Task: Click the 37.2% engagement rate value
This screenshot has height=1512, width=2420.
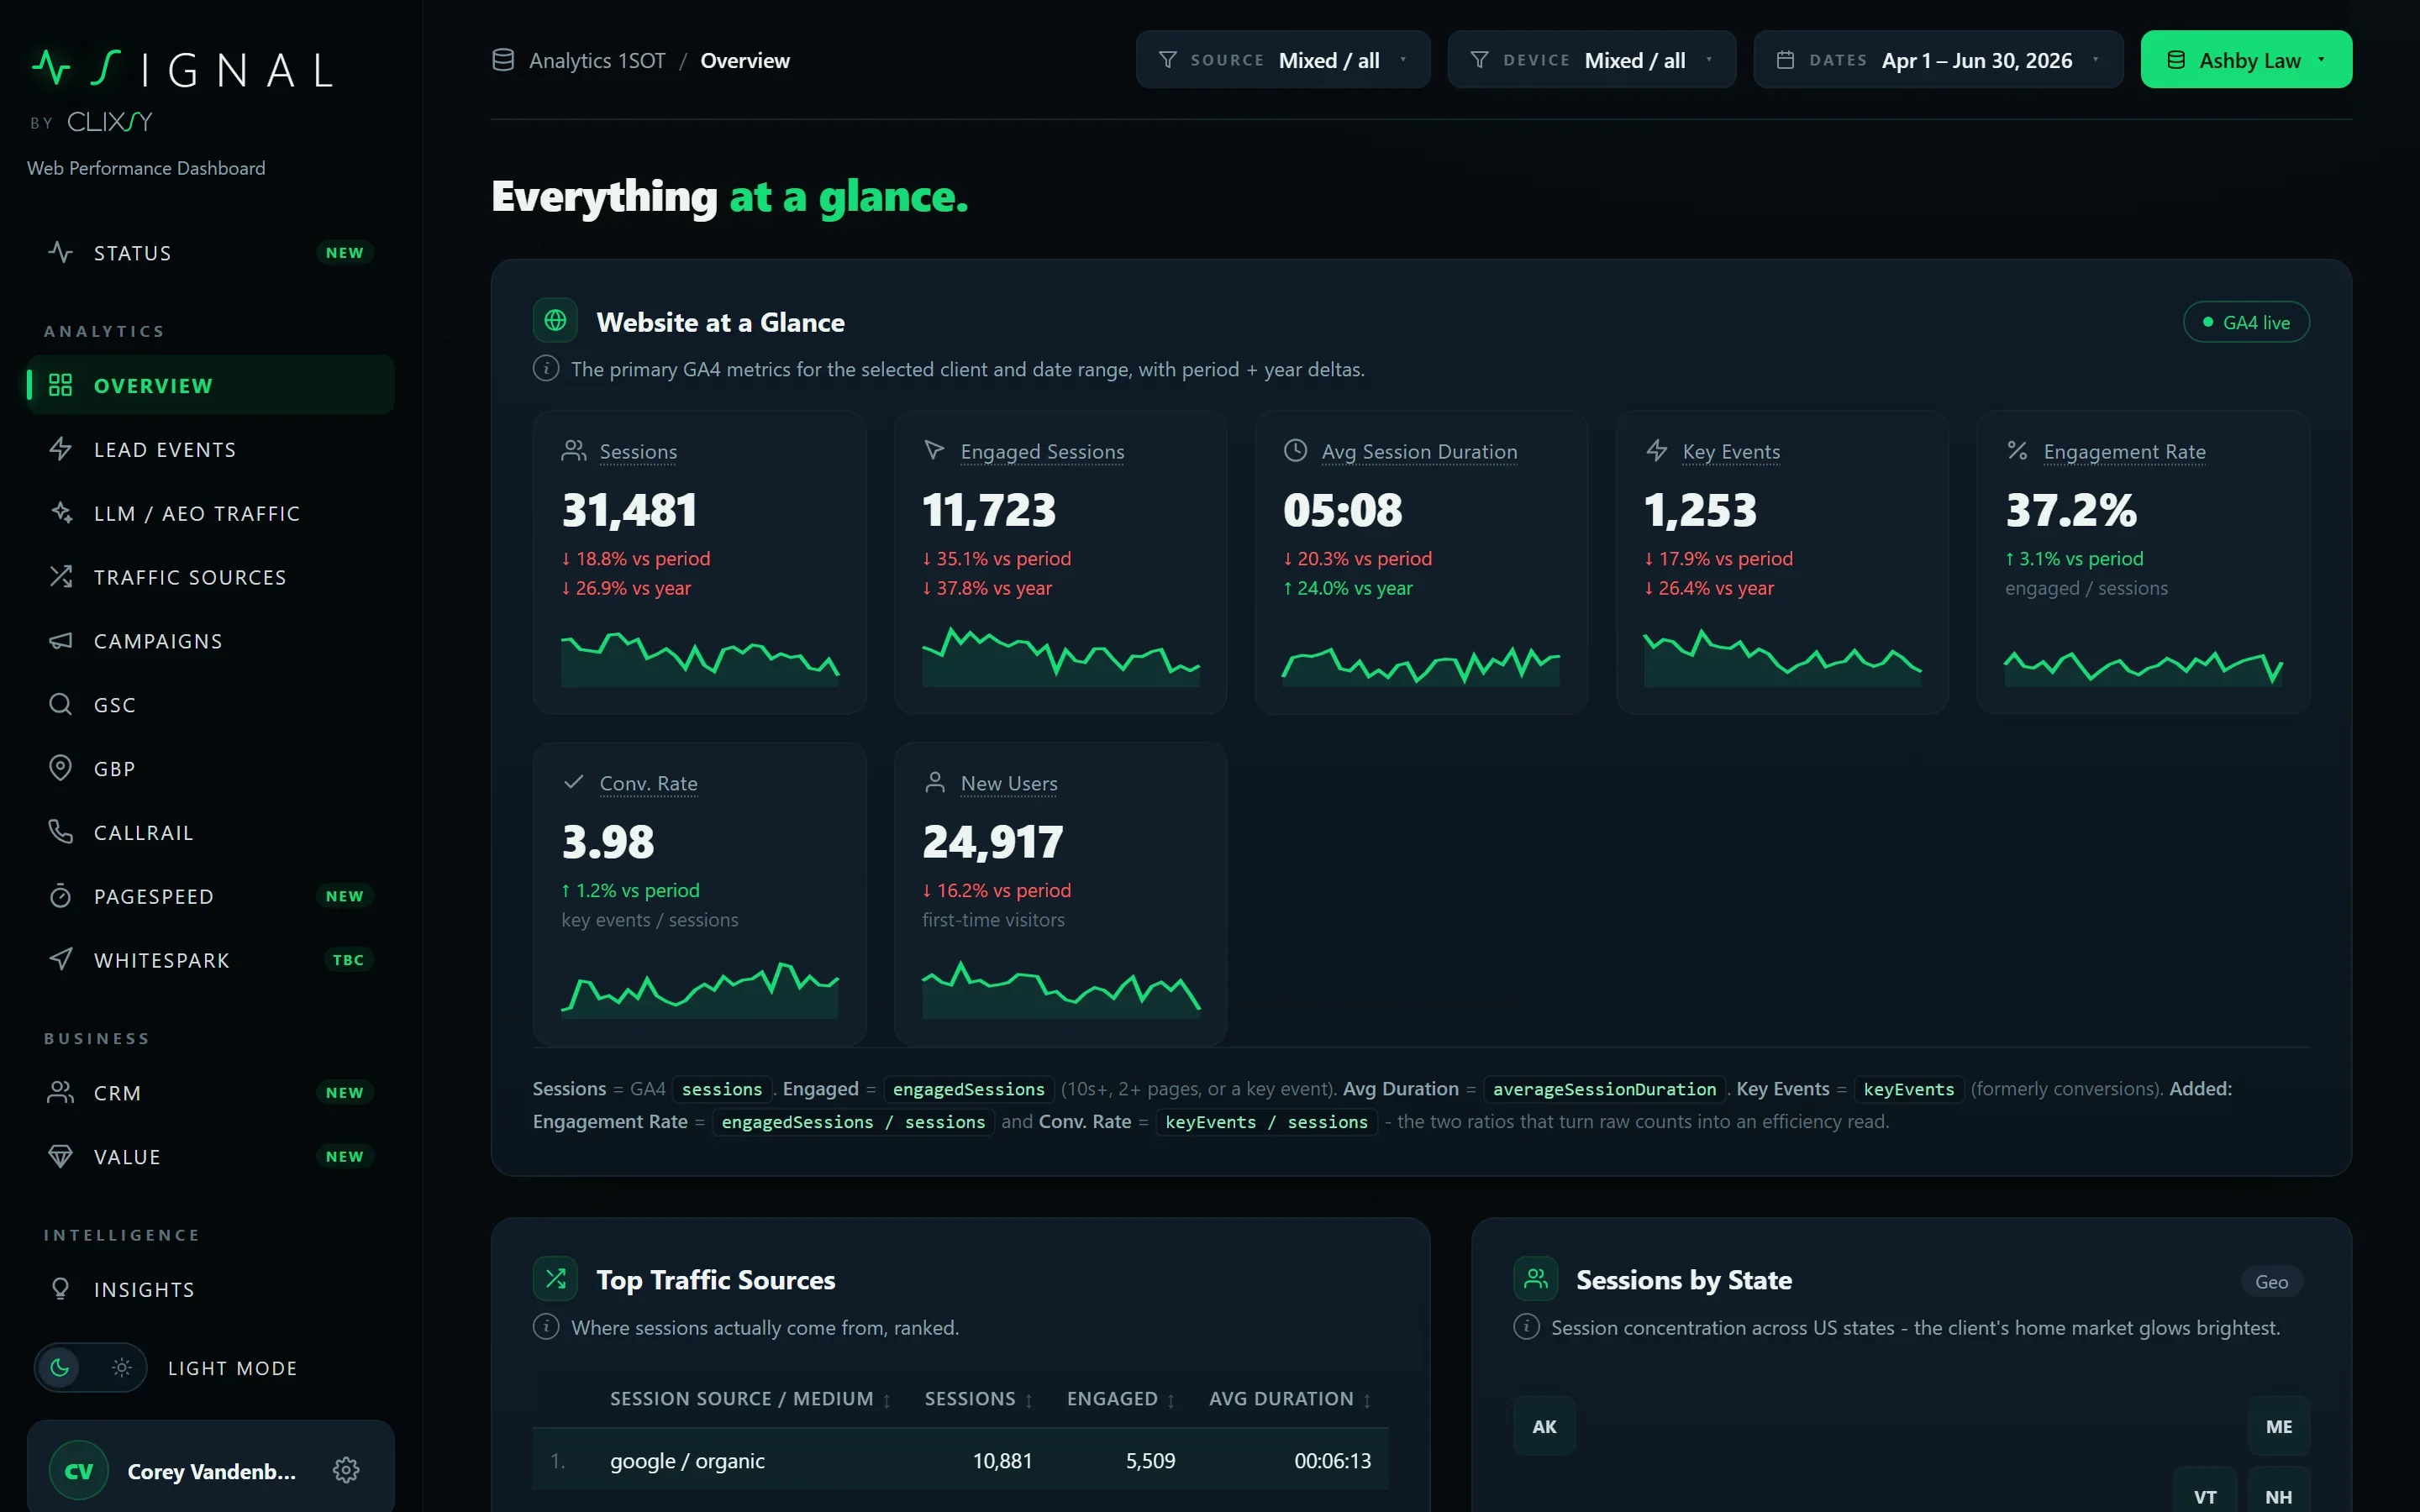Action: 2071,510
